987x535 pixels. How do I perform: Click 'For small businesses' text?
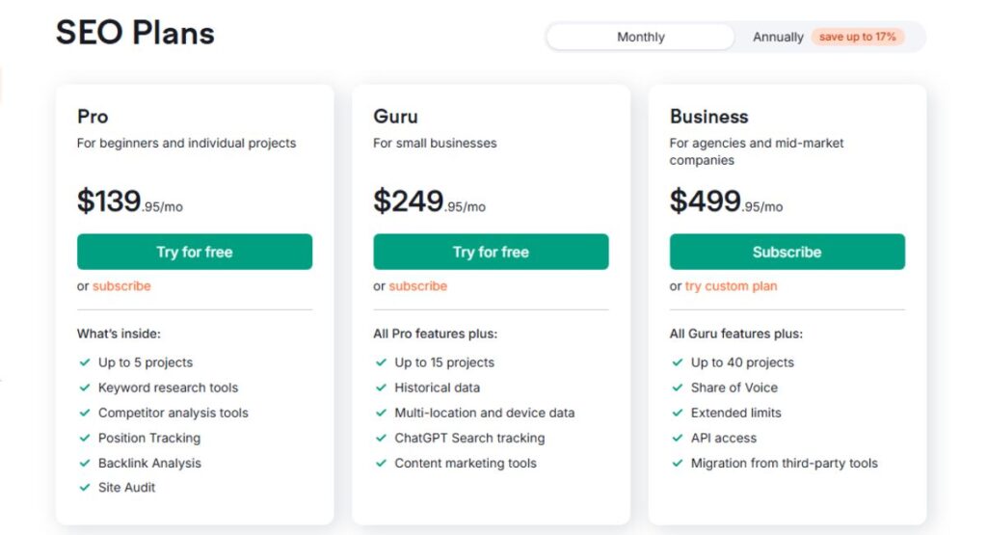pos(435,143)
